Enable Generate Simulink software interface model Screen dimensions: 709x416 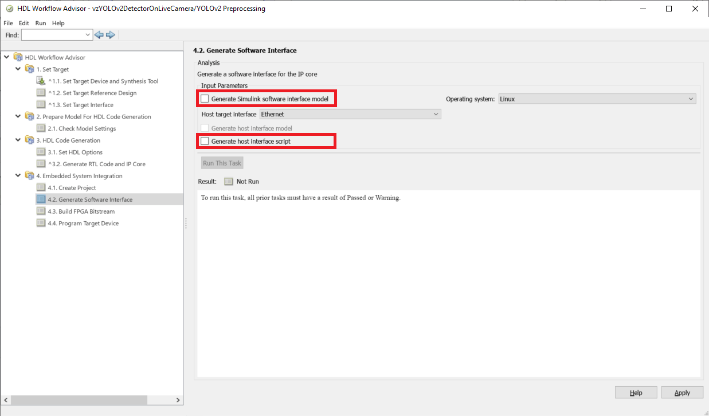[205, 99]
